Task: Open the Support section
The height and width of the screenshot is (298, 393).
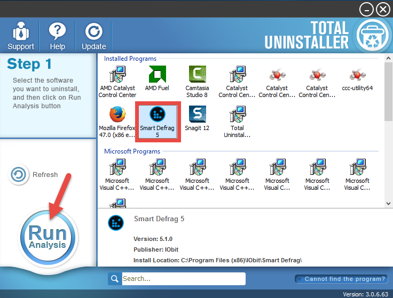Action: [20, 36]
